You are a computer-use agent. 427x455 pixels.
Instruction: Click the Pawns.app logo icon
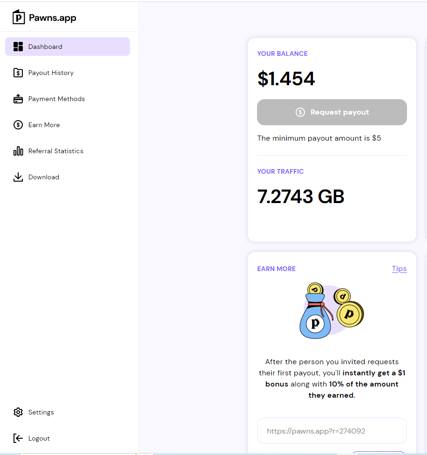coord(19,17)
